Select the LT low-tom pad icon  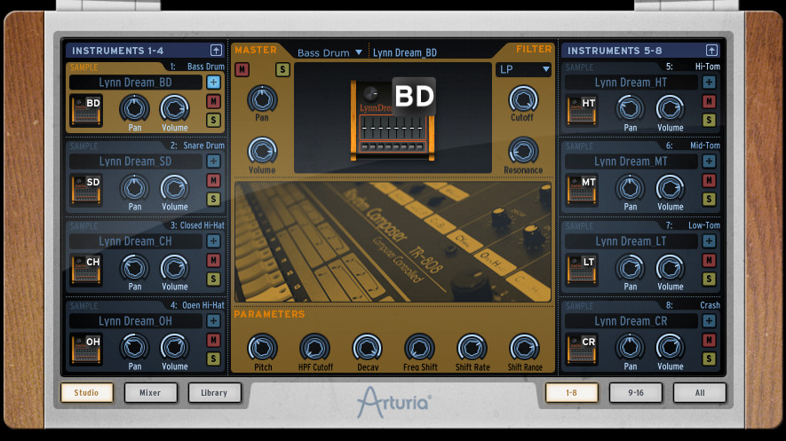(x=582, y=270)
